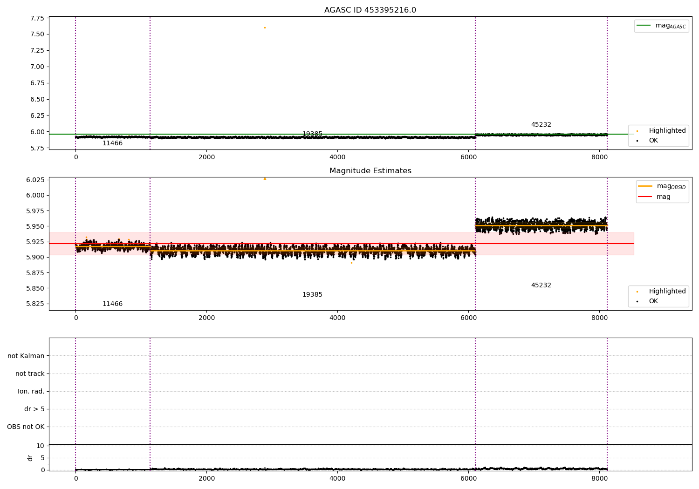Screen dimensions: 699x489
Task: Click the 6000 x-tick under middle plot
Action: point(468,318)
